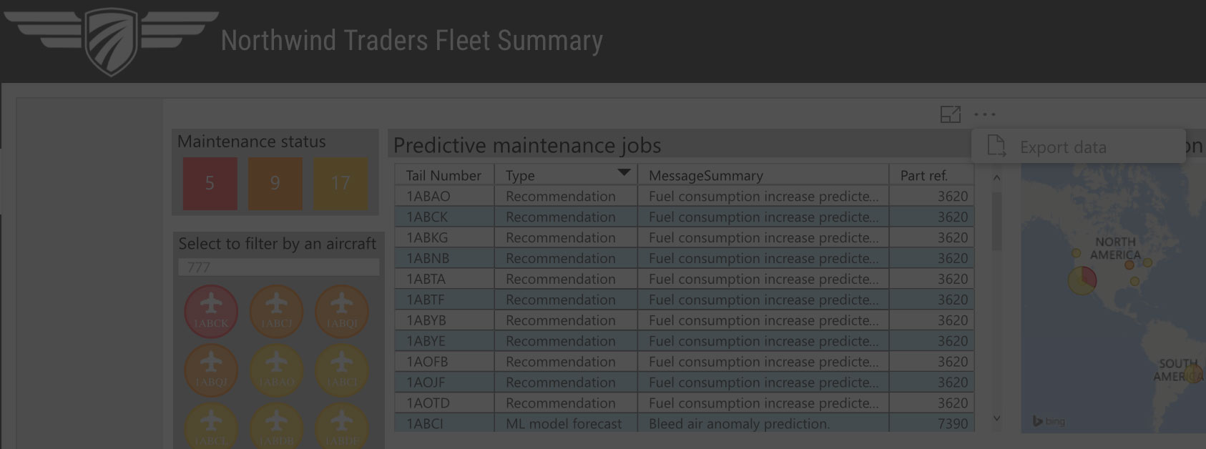
Task: Select the orange status tile showing 9
Action: (x=275, y=184)
